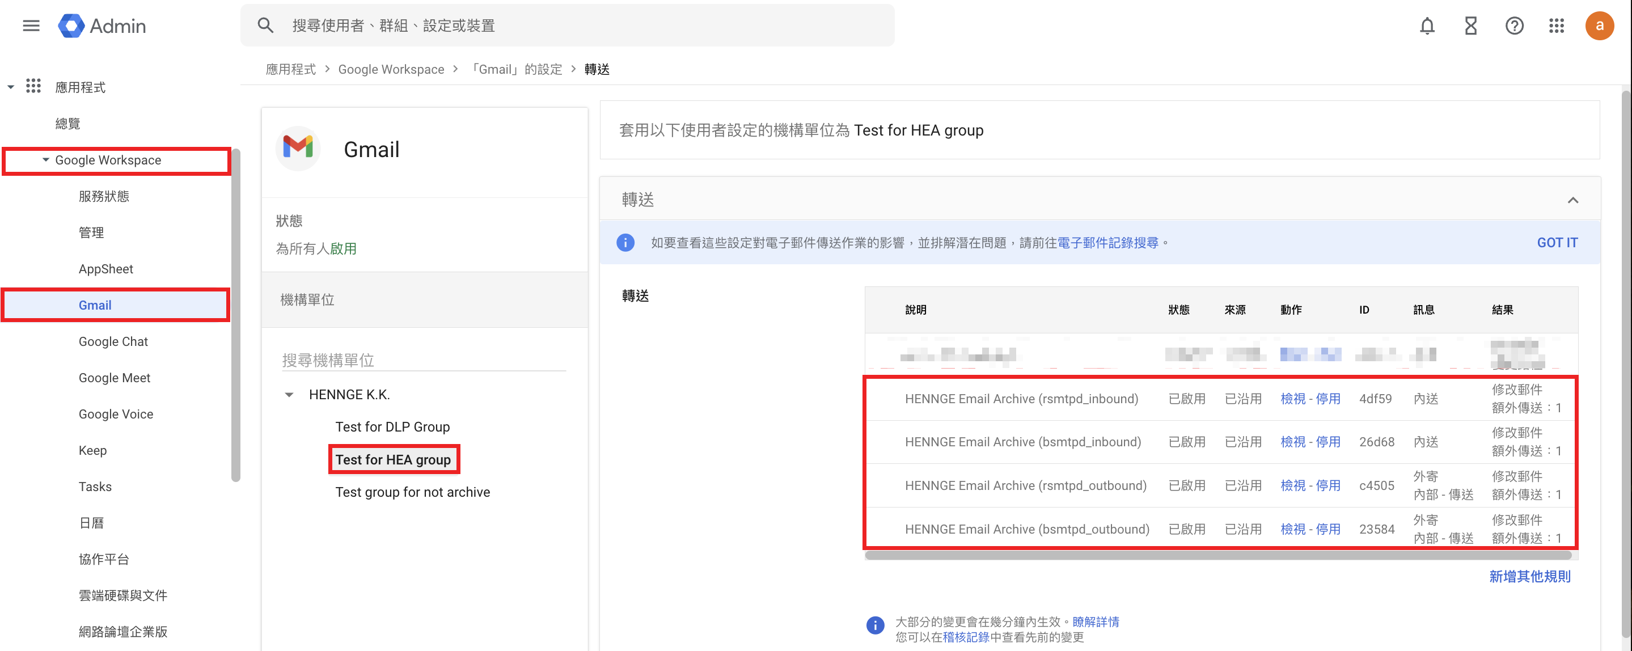Click rule ID 4df59
Image resolution: width=1632 pixels, height=651 pixels.
pyautogui.click(x=1376, y=399)
